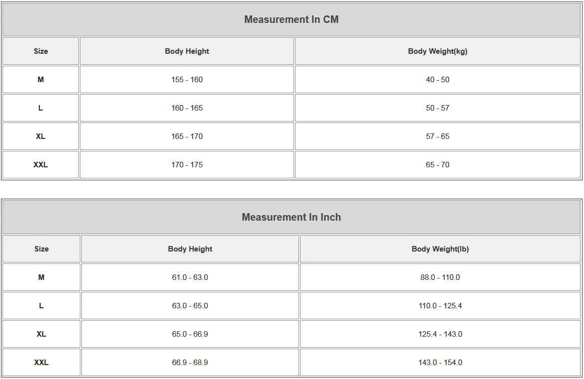Click the "61.0 - 63.0" height cell
Screen dimensions: 584x379
tap(190, 277)
